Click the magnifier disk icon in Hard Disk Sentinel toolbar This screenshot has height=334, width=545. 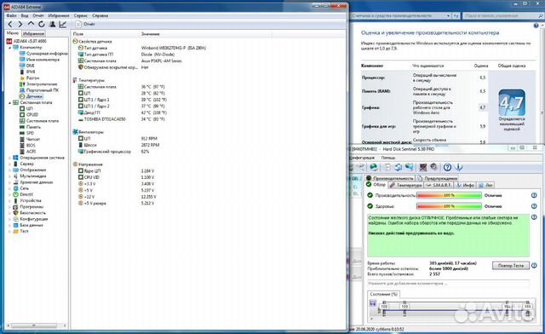[x=433, y=167]
